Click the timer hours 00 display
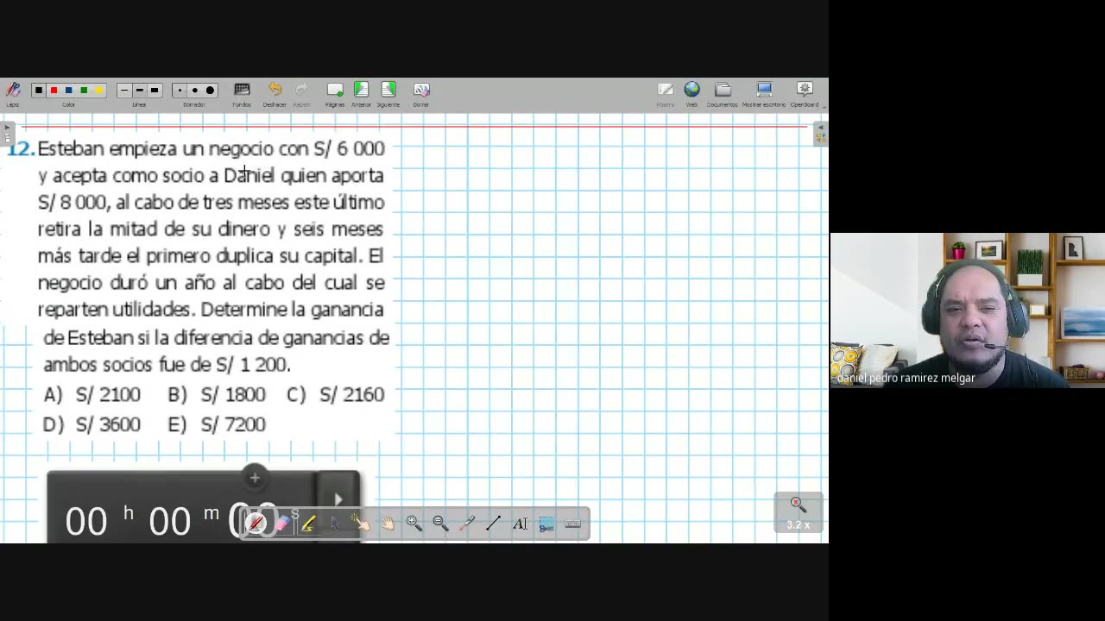 tap(86, 522)
